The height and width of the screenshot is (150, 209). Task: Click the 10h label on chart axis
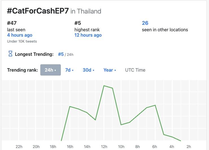(x=121, y=146)
